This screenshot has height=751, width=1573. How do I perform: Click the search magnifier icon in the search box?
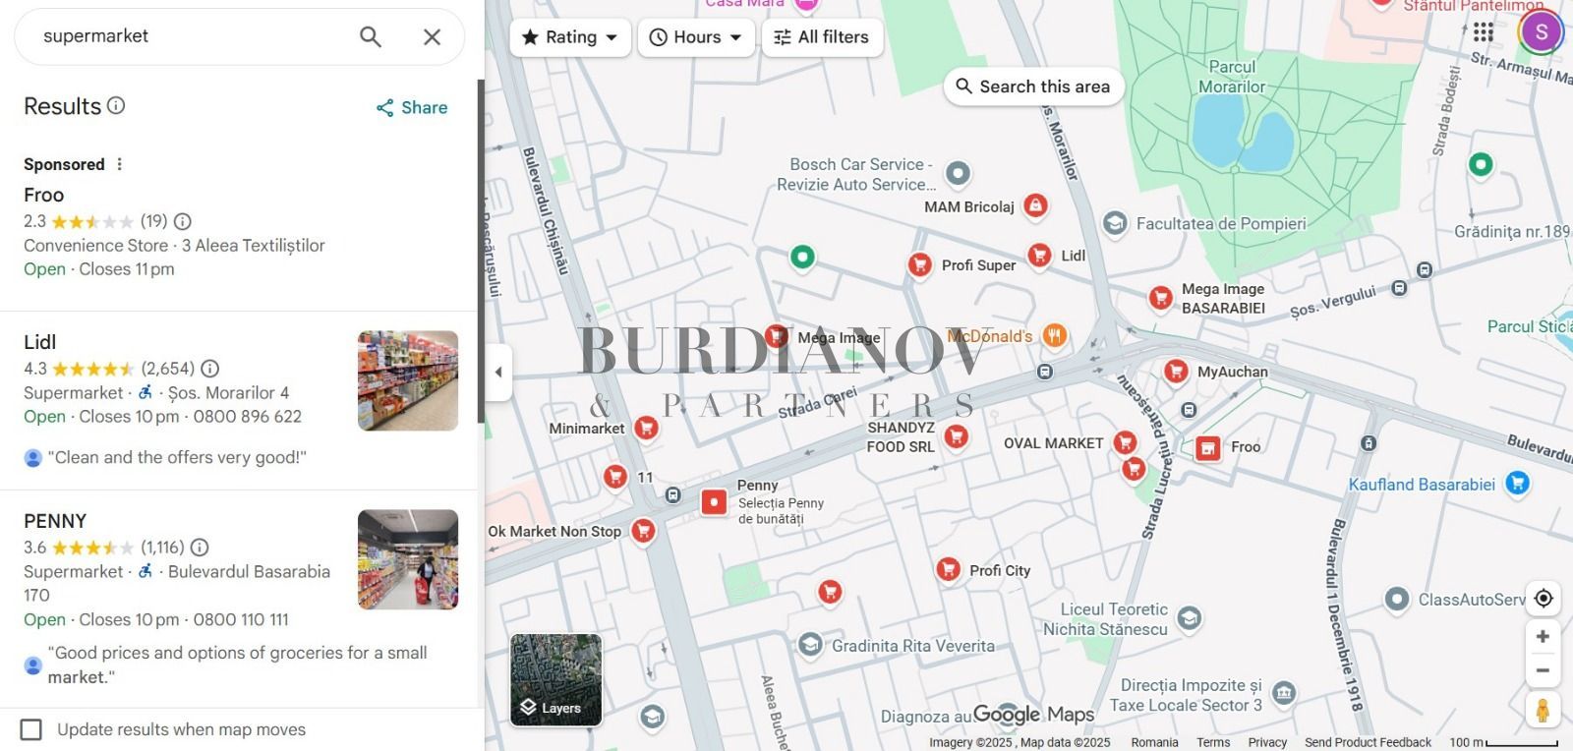pos(371,36)
